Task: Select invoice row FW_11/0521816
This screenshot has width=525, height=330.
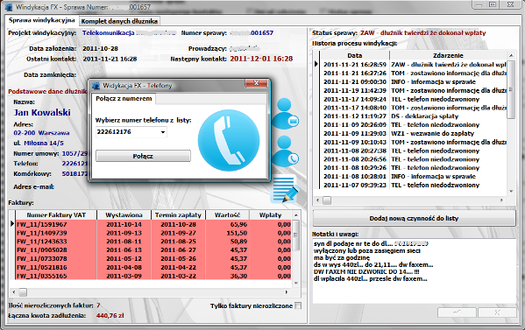Action: [153, 268]
